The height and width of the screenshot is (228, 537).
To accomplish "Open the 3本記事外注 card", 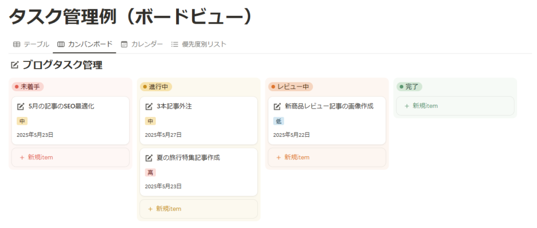I will pyautogui.click(x=199, y=121).
